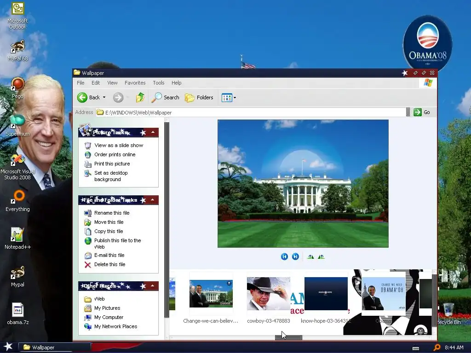This screenshot has width=471, height=353.
Task: Open the View menu
Action: pyautogui.click(x=112, y=83)
